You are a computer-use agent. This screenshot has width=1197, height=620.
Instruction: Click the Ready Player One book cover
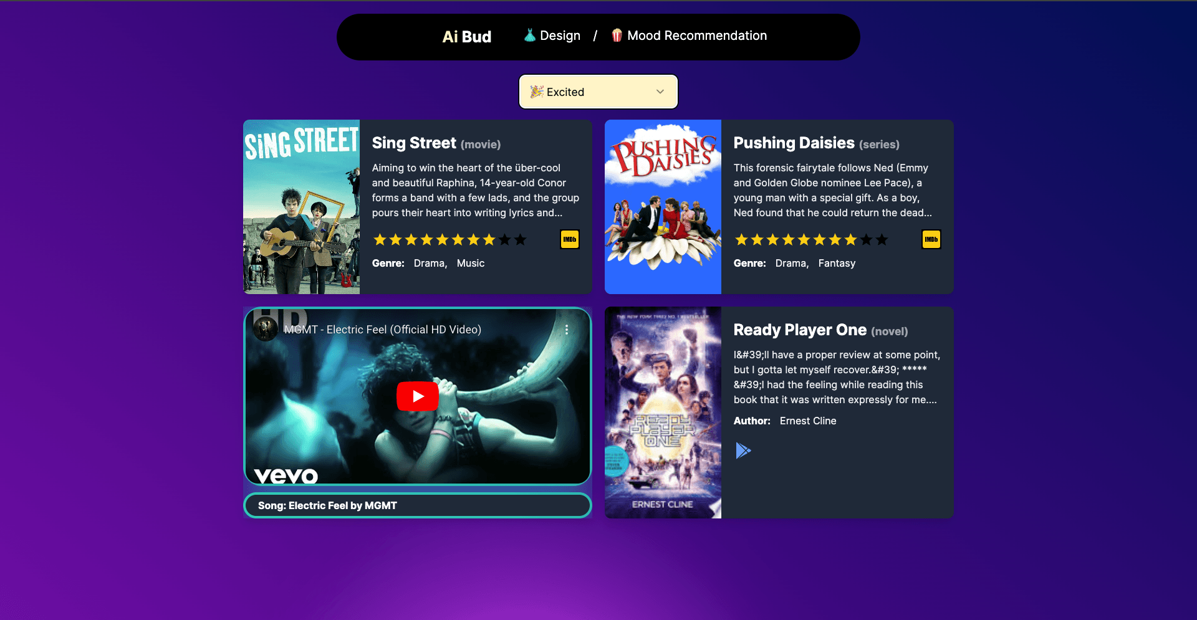pyautogui.click(x=663, y=413)
